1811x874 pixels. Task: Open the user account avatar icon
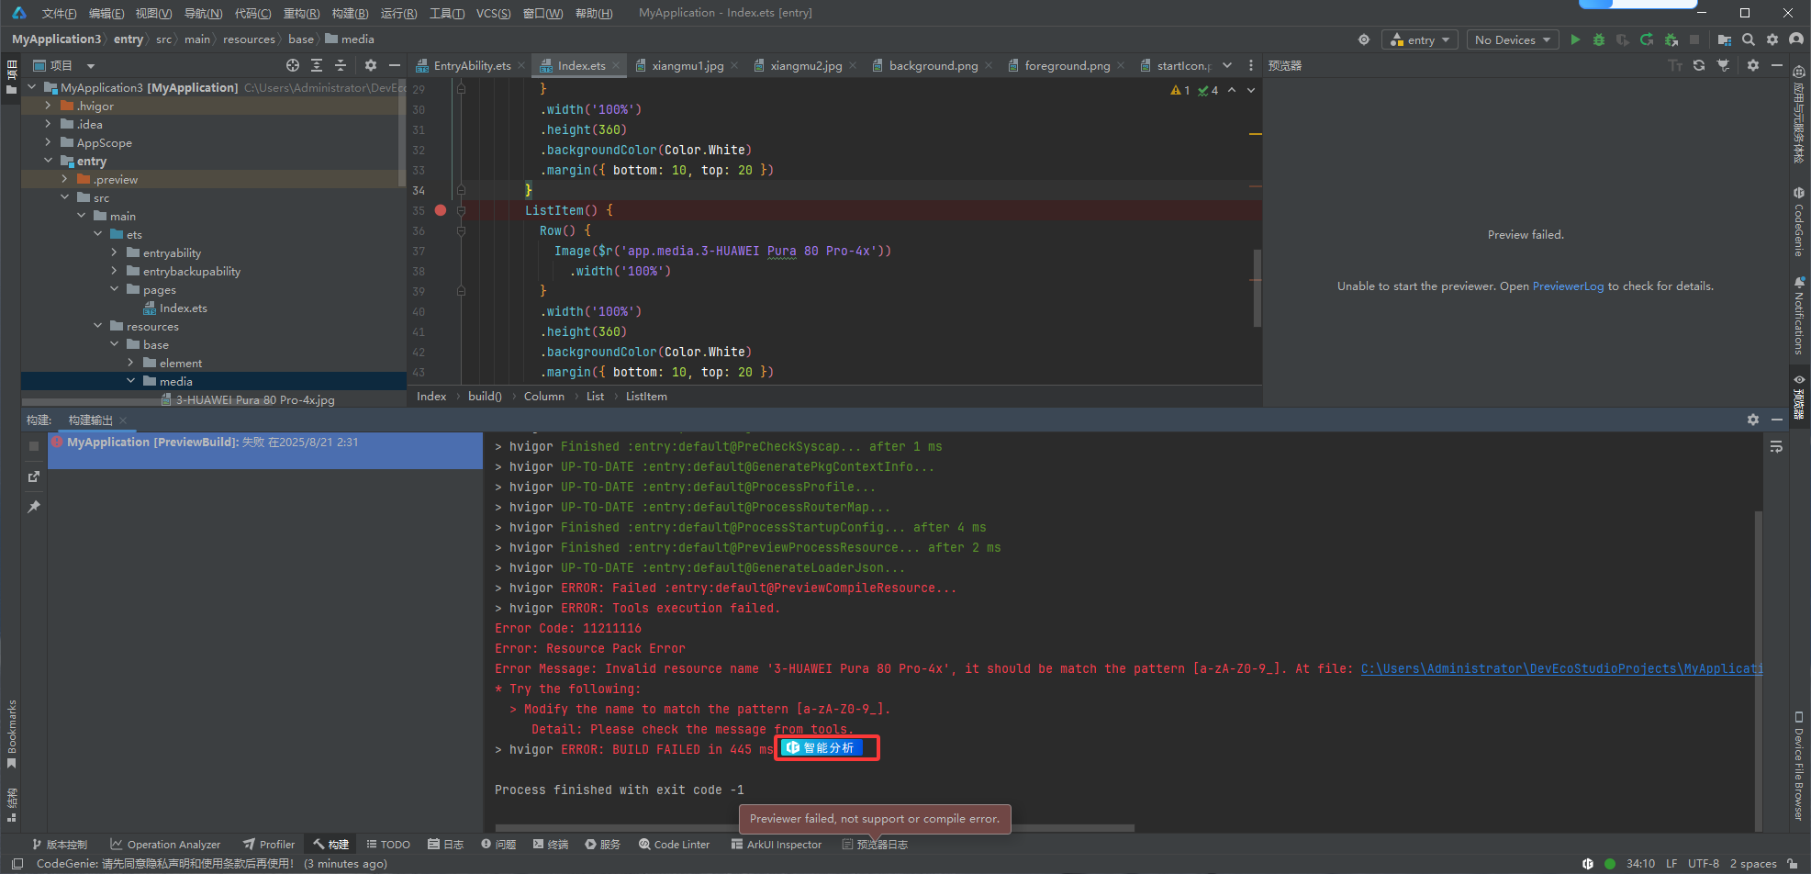(1796, 39)
